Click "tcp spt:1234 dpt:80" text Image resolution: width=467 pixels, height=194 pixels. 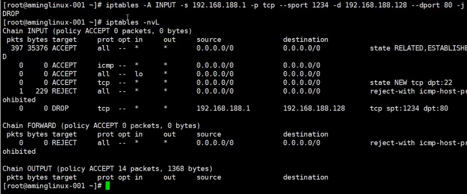tap(409, 109)
